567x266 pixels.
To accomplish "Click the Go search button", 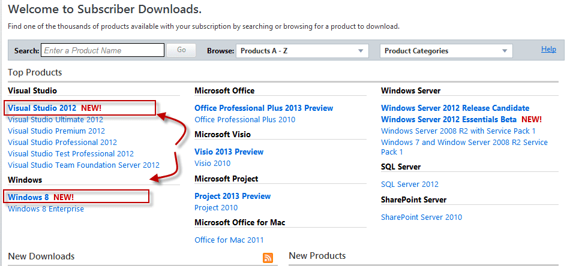I will tap(182, 50).
